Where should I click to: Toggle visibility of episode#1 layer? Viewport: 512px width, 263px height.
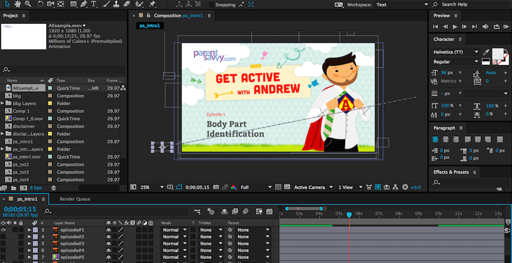[4, 230]
